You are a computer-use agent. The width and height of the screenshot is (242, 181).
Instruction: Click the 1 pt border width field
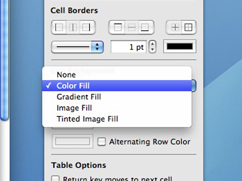[x=128, y=47]
